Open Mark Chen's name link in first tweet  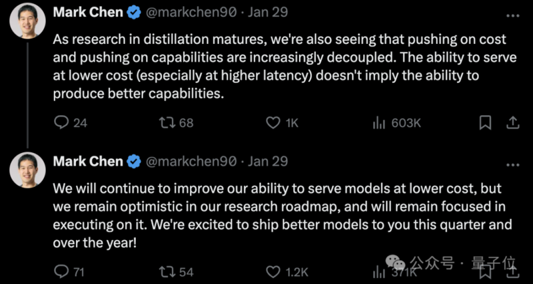88,13
